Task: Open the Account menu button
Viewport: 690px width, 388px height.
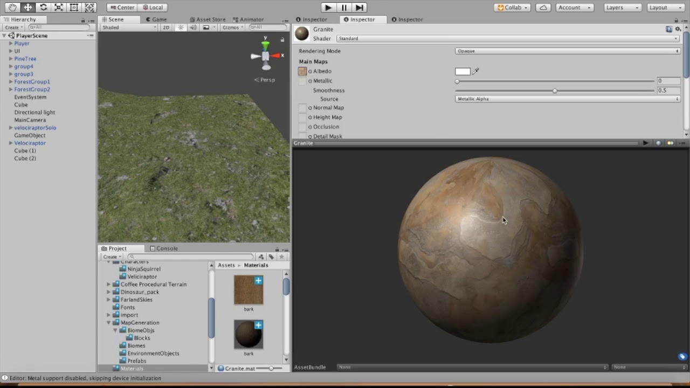Action: 574,8
